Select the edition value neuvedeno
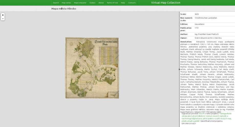 [199, 24]
